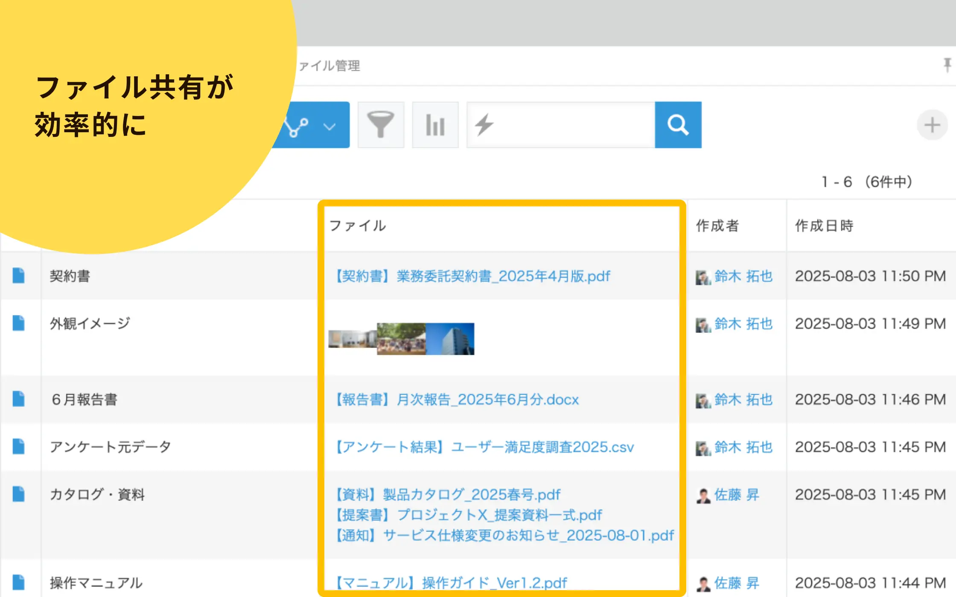The image size is (956, 597).
Task: Click the blue search magnifier button
Action: click(x=678, y=125)
